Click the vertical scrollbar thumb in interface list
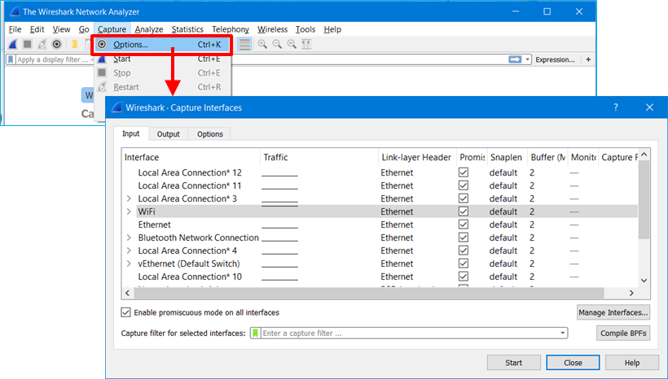The width and height of the screenshot is (668, 379). 644,199
